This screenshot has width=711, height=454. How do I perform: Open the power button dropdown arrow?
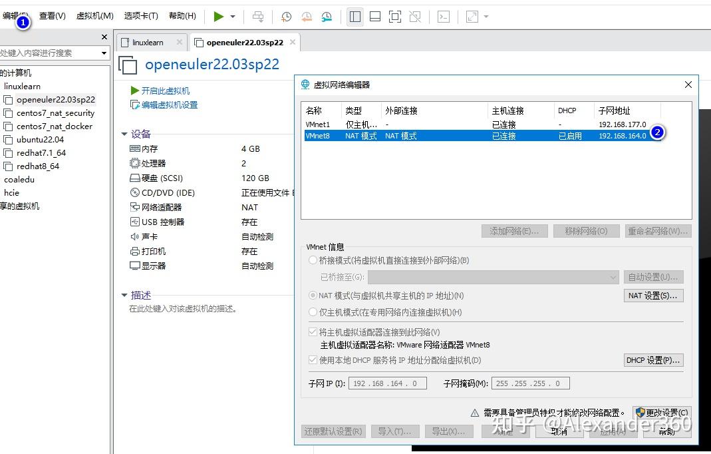232,17
